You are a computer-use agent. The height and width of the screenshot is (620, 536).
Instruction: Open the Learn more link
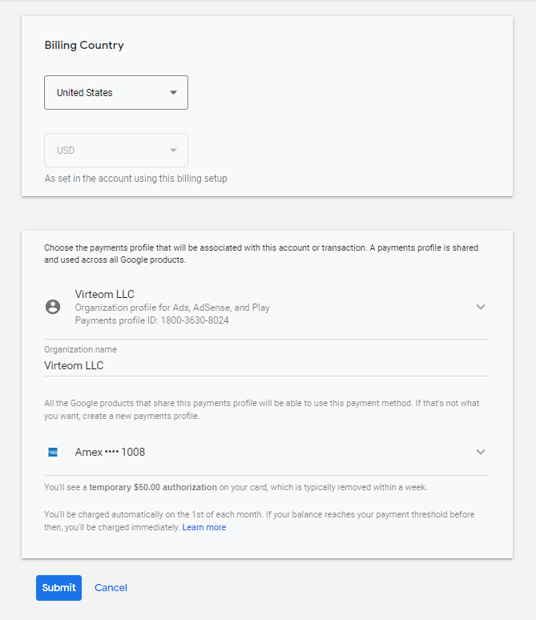click(204, 527)
